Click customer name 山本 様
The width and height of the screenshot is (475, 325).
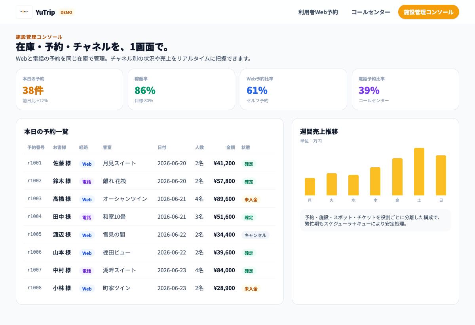pos(62,252)
